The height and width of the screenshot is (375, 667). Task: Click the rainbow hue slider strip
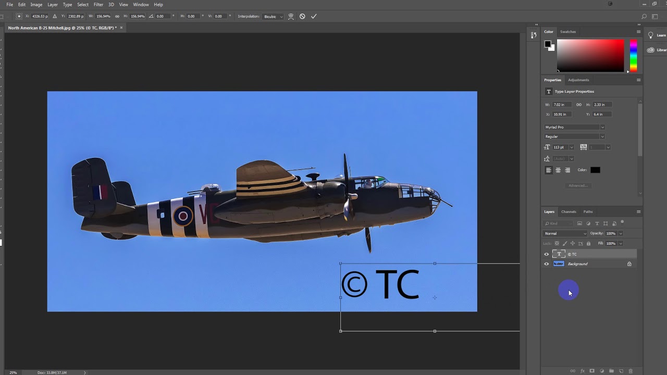633,55
